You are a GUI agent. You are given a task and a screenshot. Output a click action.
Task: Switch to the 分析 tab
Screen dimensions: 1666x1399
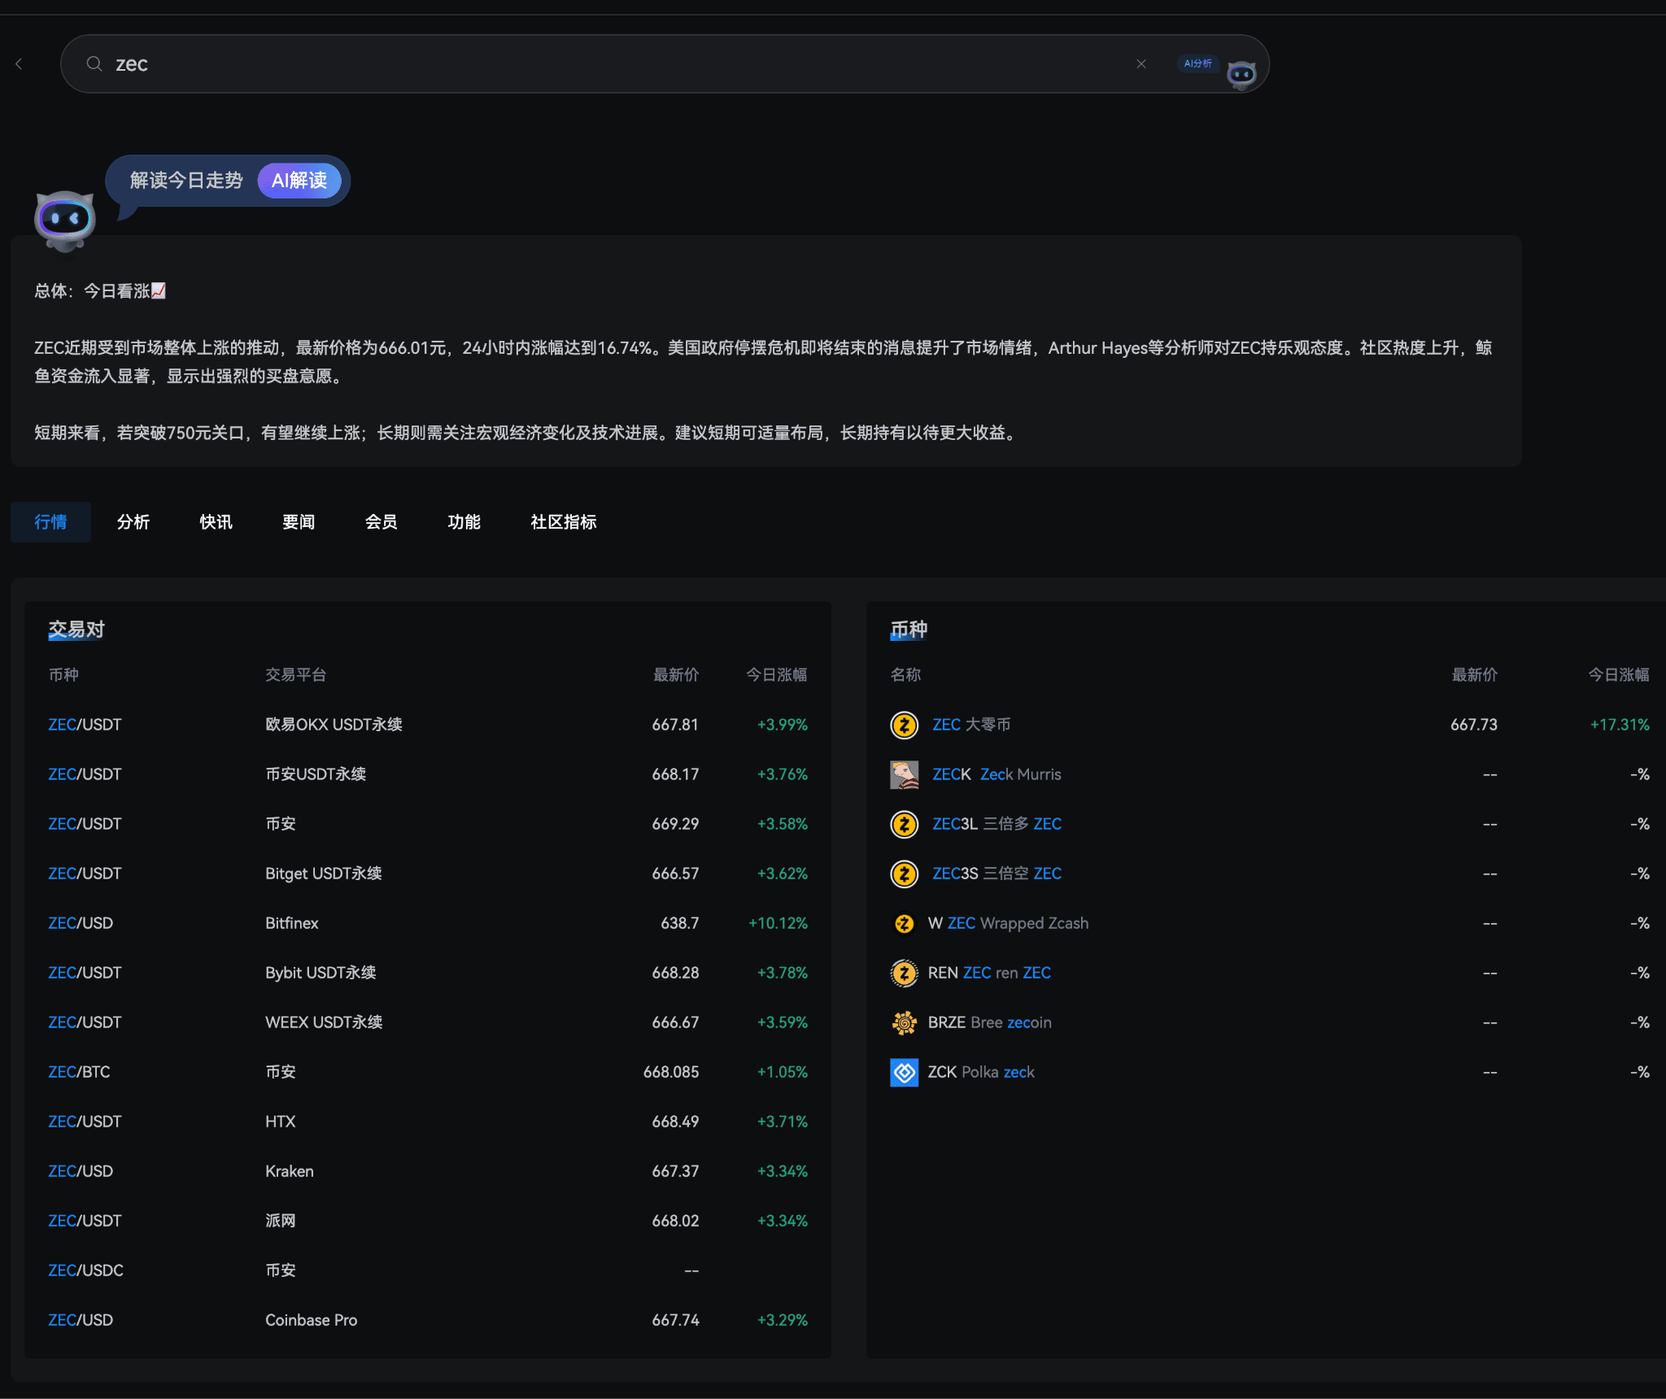(x=133, y=522)
